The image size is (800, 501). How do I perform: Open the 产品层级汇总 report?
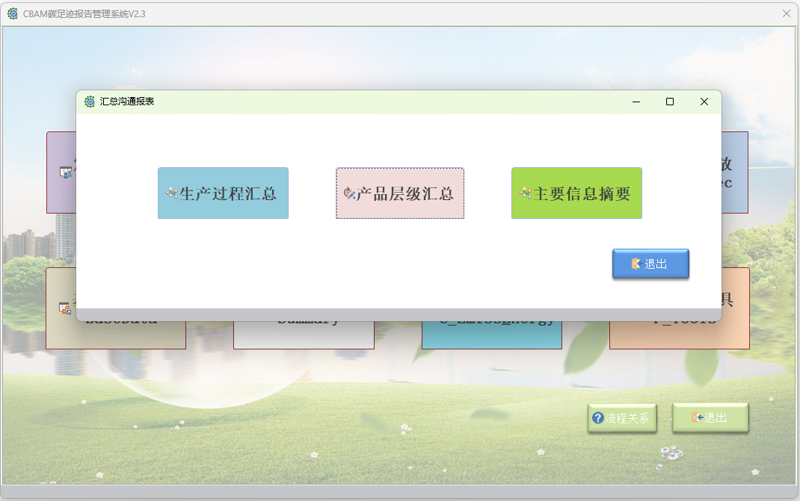coord(400,193)
